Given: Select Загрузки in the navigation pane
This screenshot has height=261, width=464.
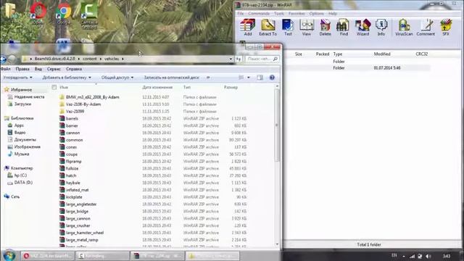Looking at the screenshot, I should point(22,104).
